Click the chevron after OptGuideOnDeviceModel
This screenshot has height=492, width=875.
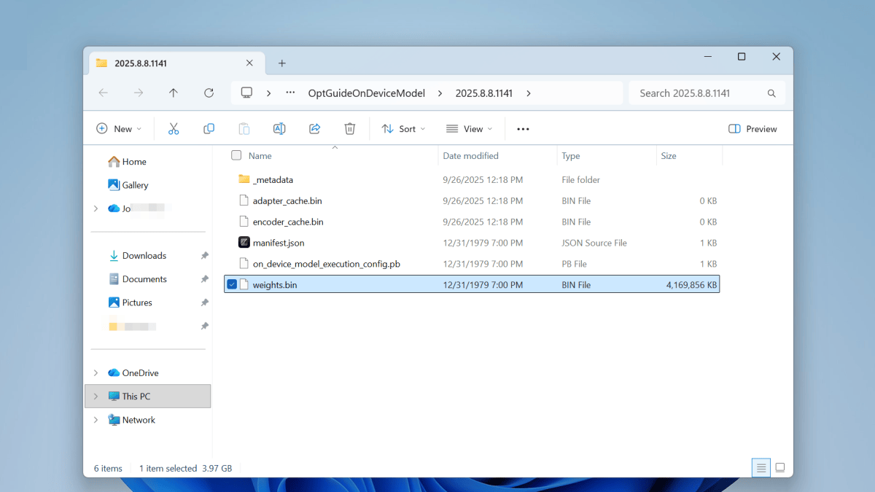pyautogui.click(x=440, y=93)
